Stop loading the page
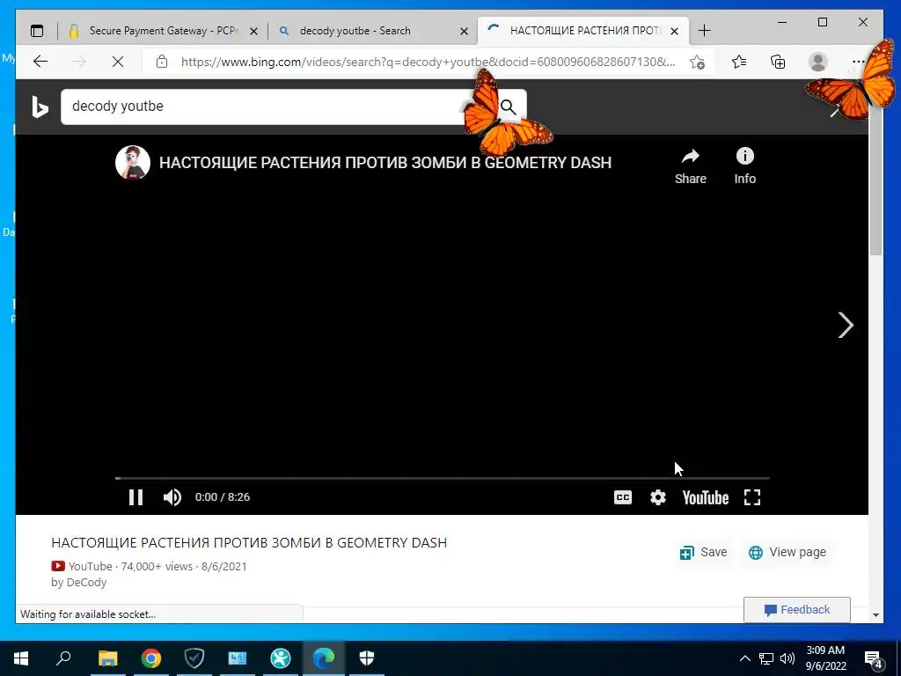Viewport: 901px width, 676px height. point(118,62)
